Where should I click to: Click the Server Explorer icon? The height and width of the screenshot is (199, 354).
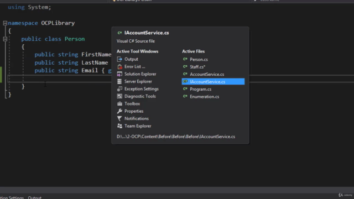tap(119, 81)
